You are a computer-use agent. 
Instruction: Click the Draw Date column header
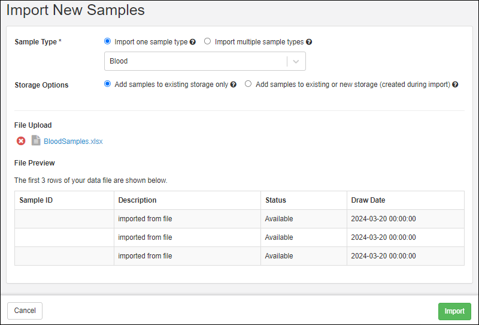368,200
